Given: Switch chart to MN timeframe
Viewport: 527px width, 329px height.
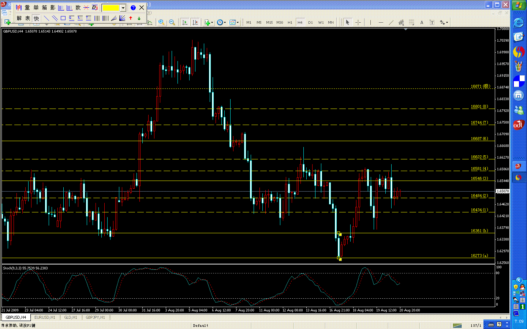Looking at the screenshot, I should (331, 22).
